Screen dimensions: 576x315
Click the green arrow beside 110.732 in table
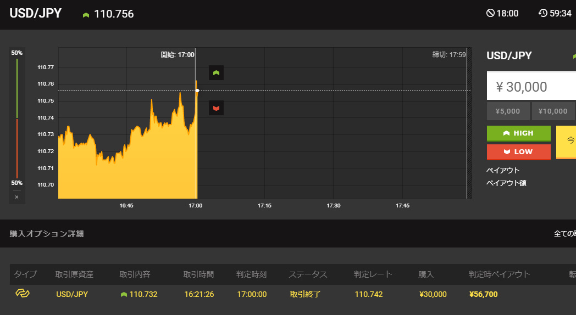coord(123,295)
